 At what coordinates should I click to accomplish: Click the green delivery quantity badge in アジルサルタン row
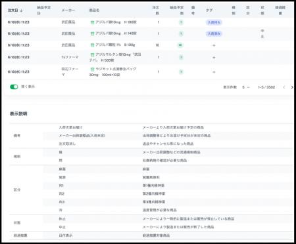point(181,57)
